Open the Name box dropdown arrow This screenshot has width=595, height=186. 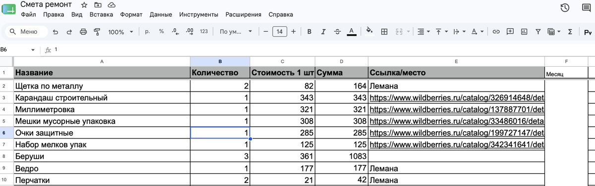(x=33, y=50)
